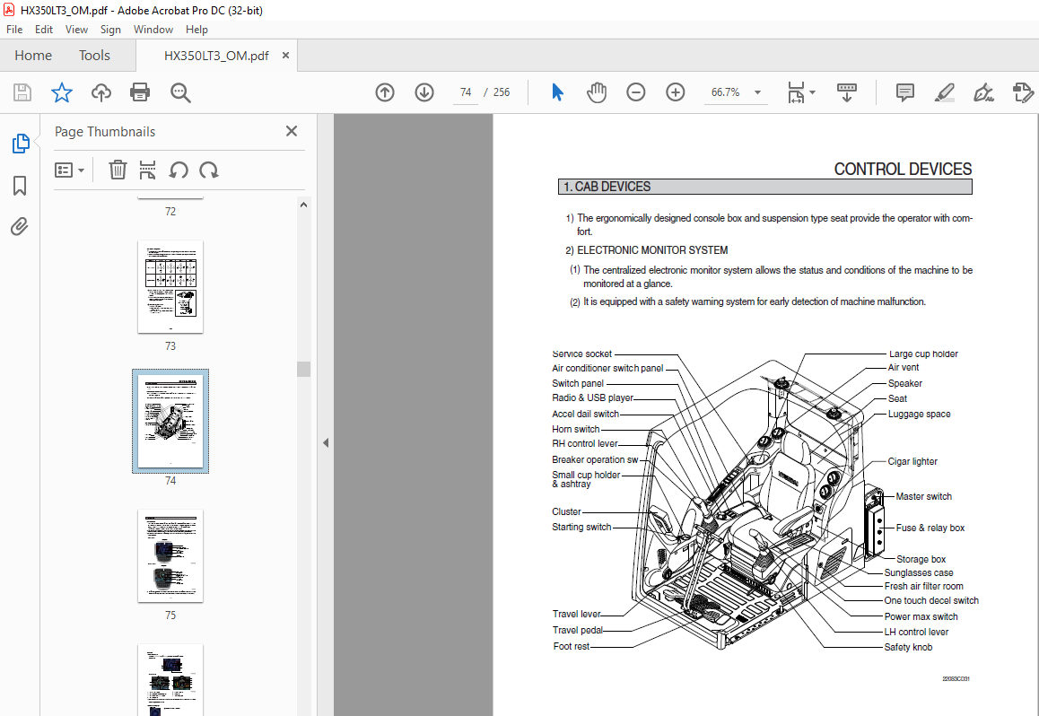Switch to the Home tab
Image resolution: width=1039 pixels, height=716 pixels.
pyautogui.click(x=33, y=56)
